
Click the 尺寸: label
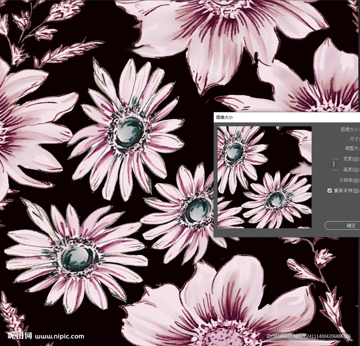[x=354, y=139]
